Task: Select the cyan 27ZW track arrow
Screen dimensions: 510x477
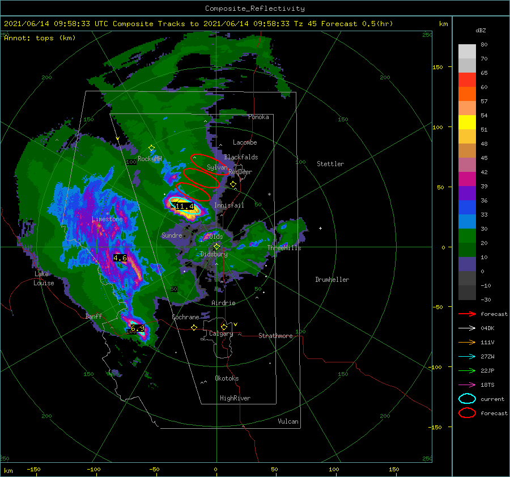Action: (x=467, y=357)
